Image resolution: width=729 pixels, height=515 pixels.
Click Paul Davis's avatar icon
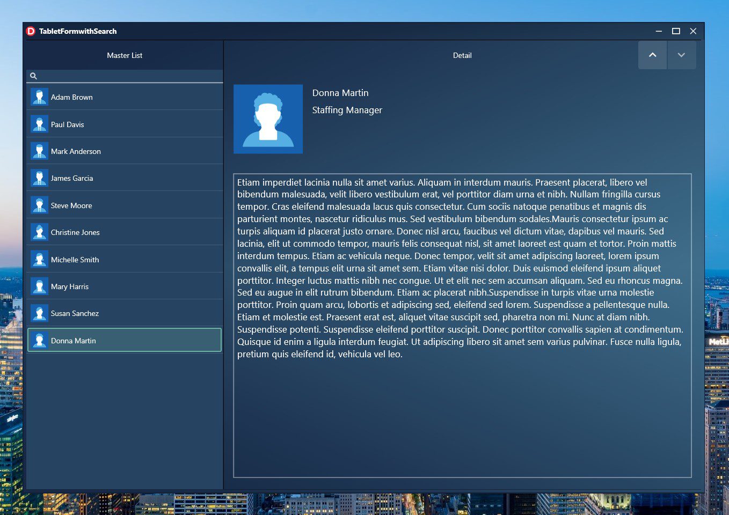[x=39, y=124]
